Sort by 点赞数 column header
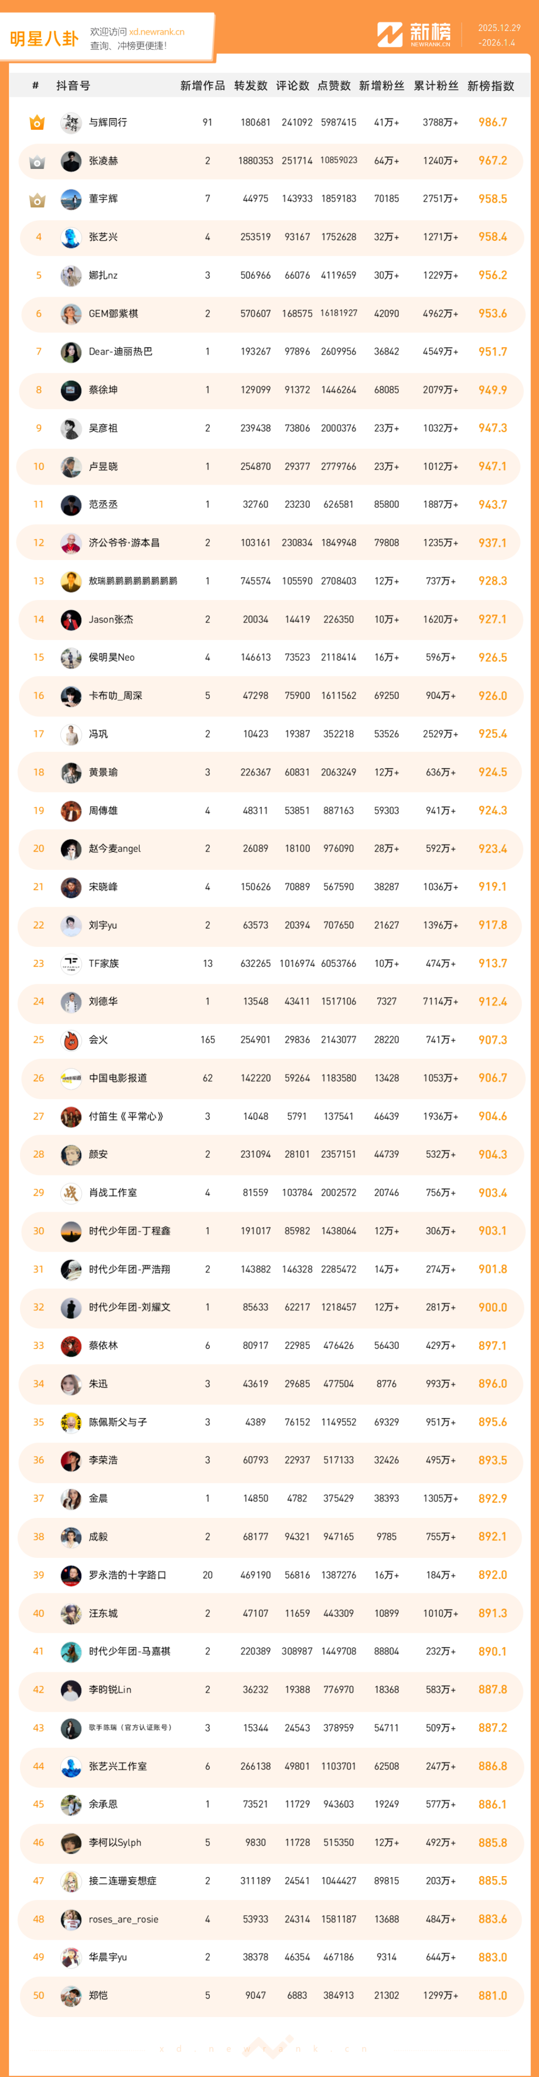539x2077 pixels. coord(333,85)
